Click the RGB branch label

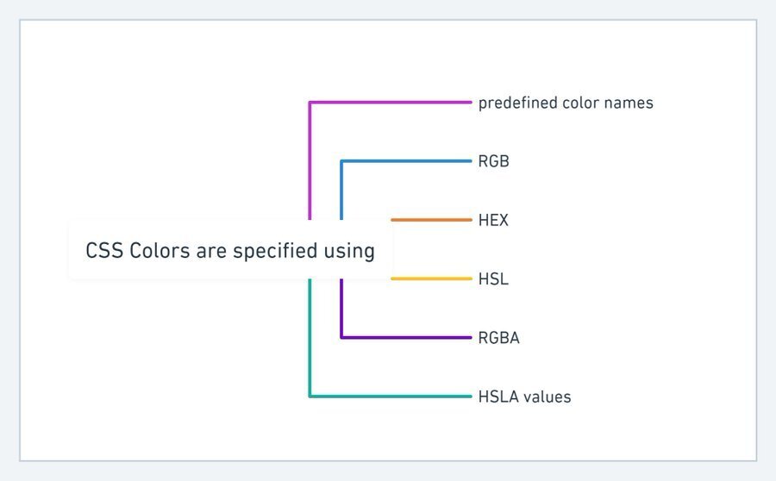[493, 161]
